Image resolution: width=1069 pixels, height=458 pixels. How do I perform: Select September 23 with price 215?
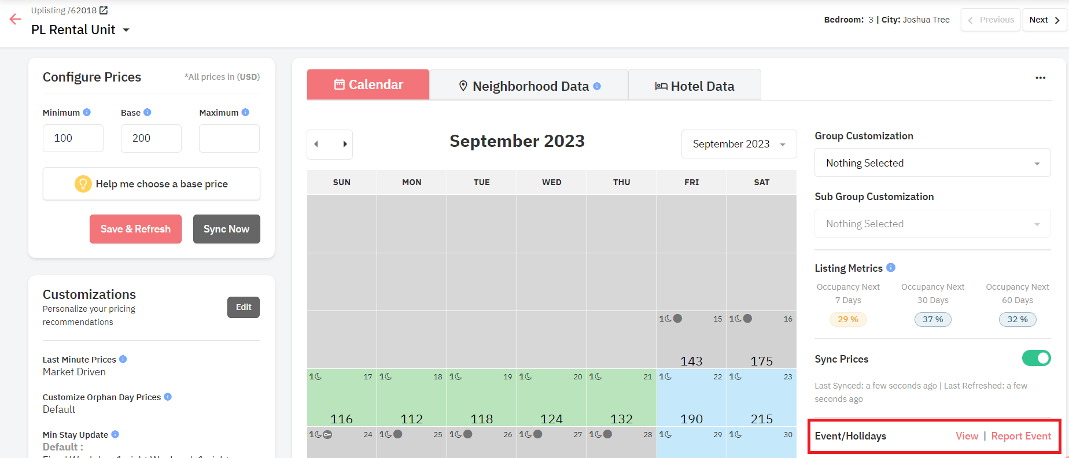point(762,398)
